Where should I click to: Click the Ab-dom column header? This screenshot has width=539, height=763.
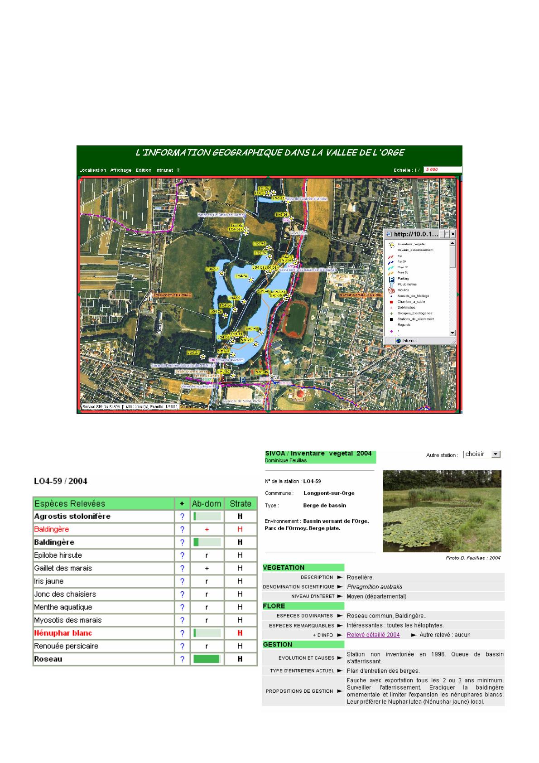coord(207,503)
